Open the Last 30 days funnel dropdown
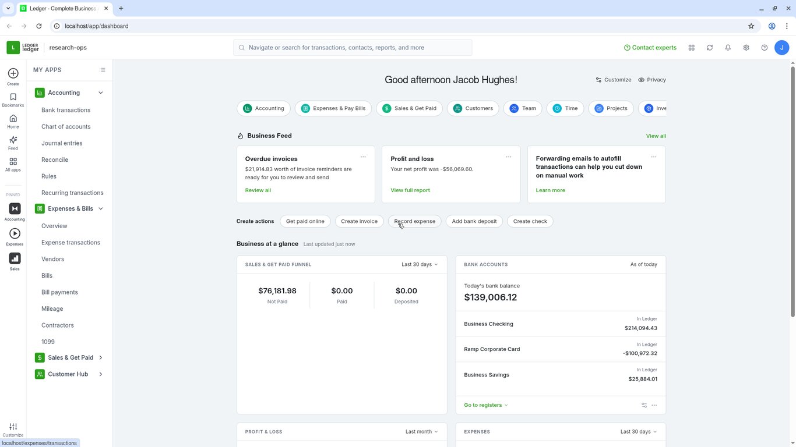This screenshot has height=447, width=796. (x=420, y=264)
